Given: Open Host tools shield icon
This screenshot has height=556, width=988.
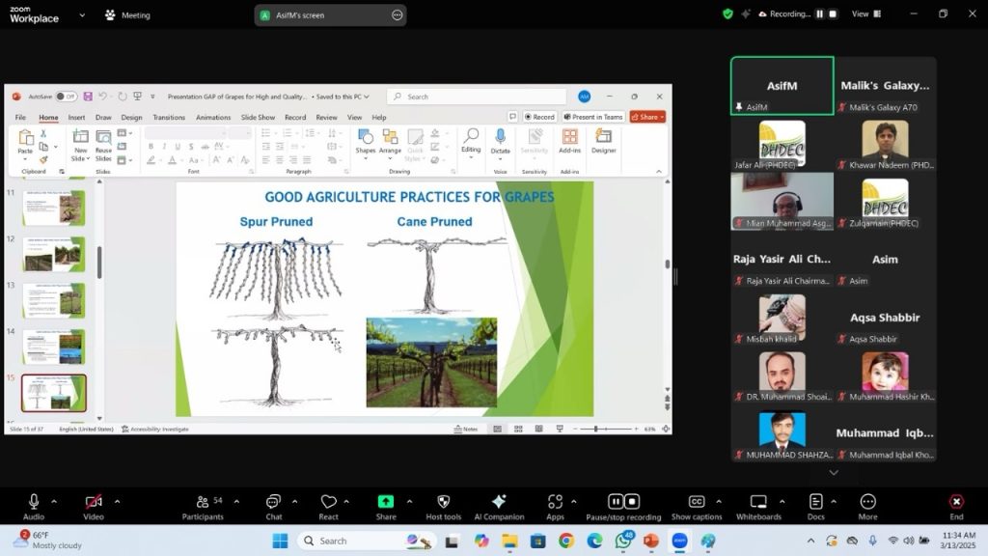Looking at the screenshot, I should tap(443, 502).
